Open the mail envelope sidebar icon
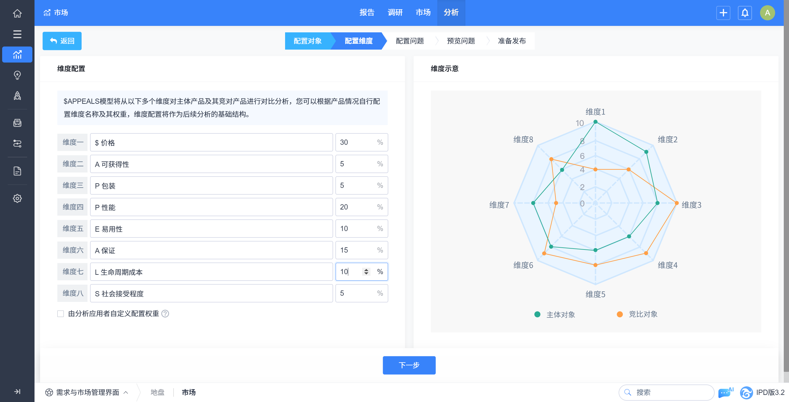Image resolution: width=789 pixels, height=402 pixels. tap(17, 123)
